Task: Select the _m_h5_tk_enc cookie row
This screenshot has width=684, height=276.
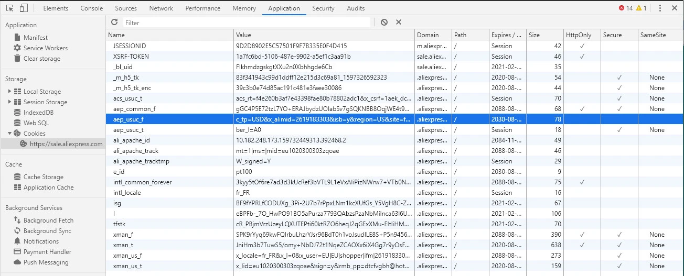Action: coord(395,88)
